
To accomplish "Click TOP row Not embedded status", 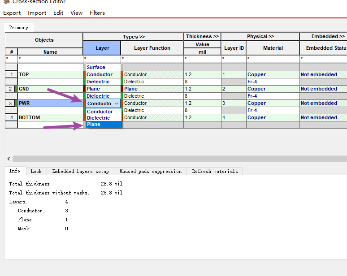I will tap(323, 74).
